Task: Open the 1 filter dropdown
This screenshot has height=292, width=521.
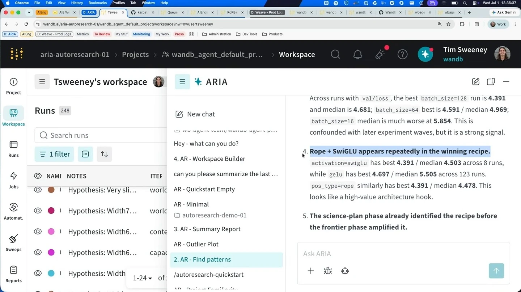Action: 55,154
